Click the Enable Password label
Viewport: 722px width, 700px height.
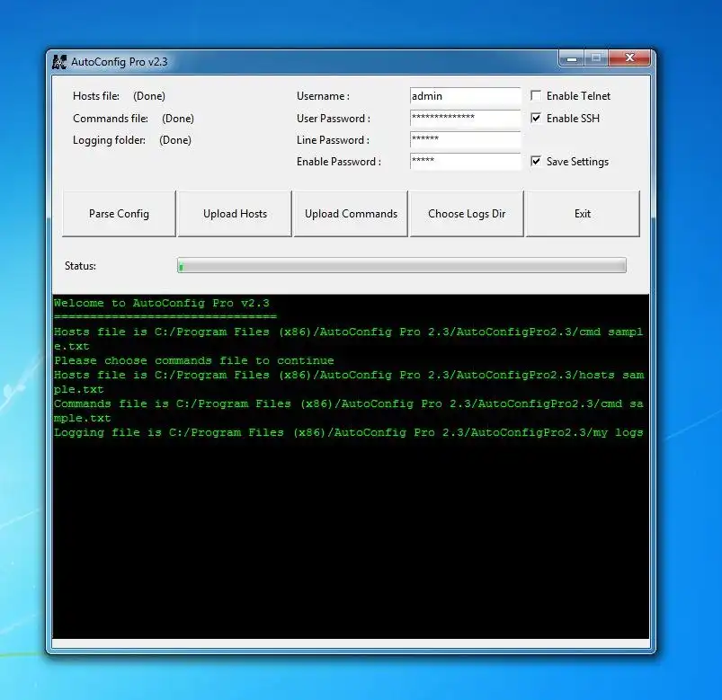(338, 162)
